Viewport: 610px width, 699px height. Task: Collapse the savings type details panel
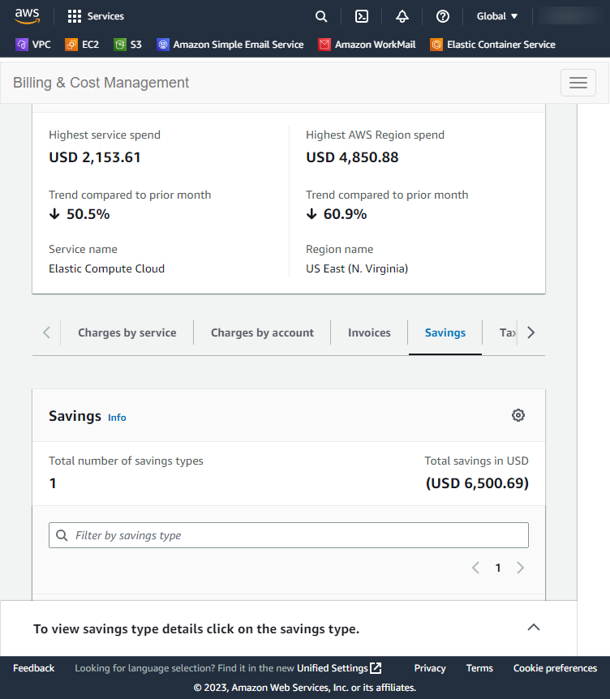[534, 628]
